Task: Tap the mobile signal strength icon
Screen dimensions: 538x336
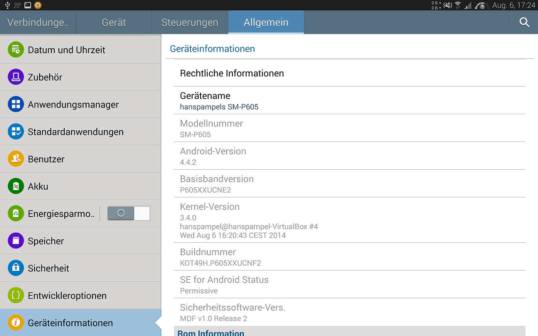Action: 468,5
